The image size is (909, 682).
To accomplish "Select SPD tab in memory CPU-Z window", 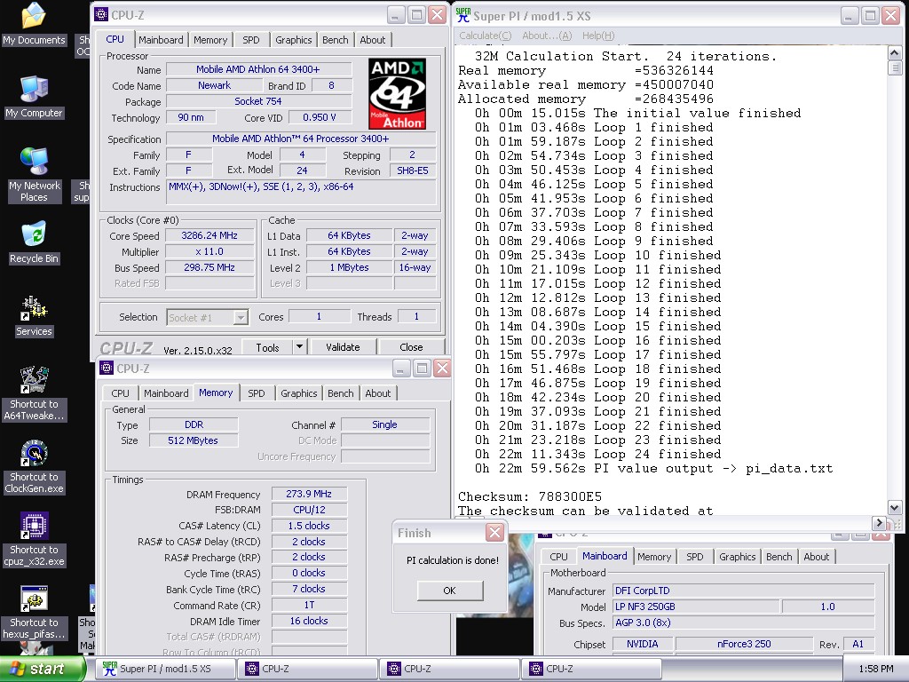I will point(257,393).
